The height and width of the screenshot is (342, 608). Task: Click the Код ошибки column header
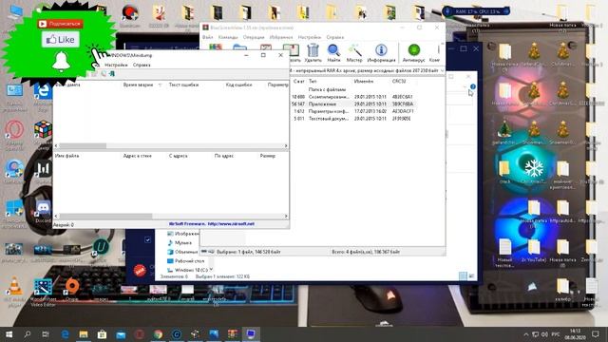click(x=238, y=85)
